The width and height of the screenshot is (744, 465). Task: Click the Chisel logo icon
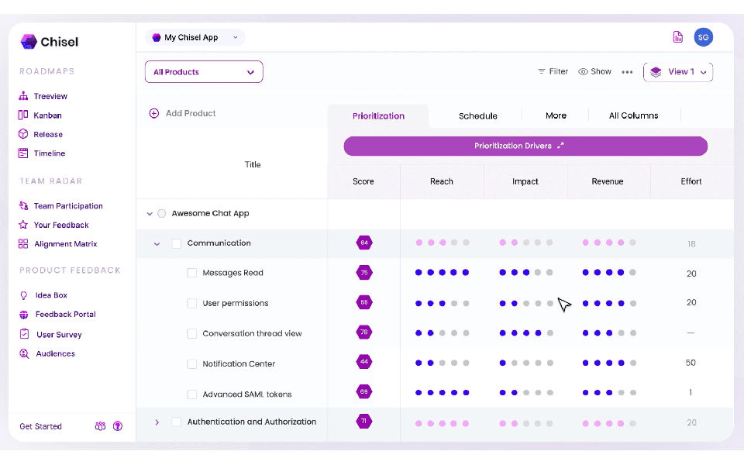click(x=29, y=42)
